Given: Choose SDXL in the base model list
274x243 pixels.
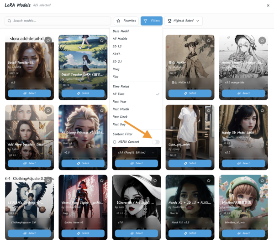Looking at the screenshot, I should pyautogui.click(x=118, y=54).
